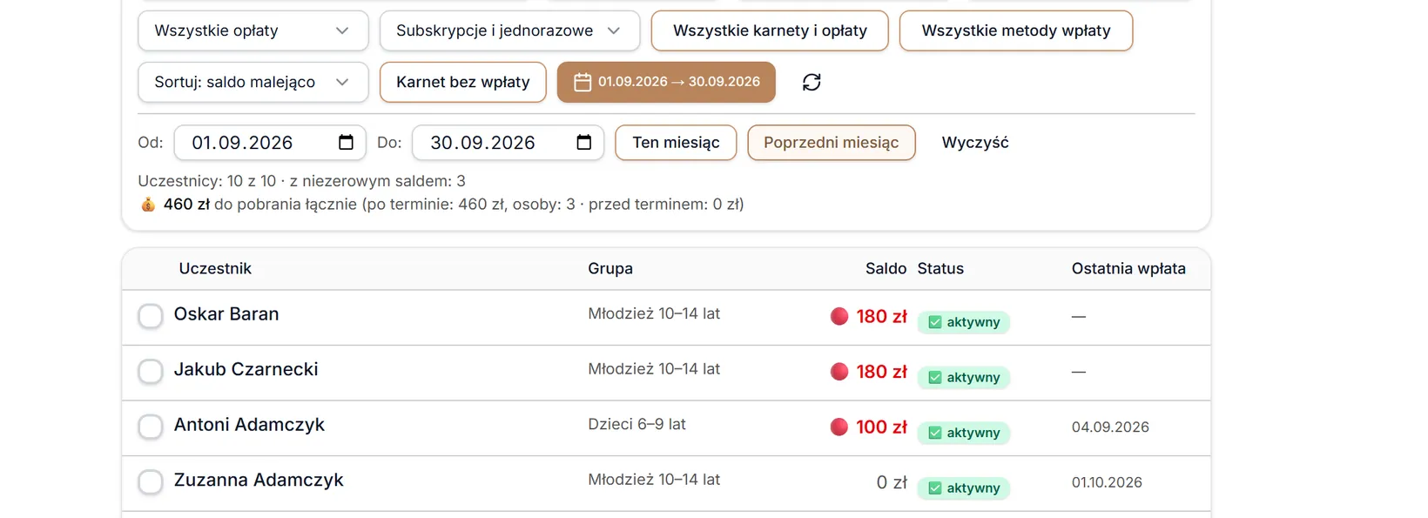Viewport: 1428px width, 518px height.
Task: Click calendar icon in date range button
Action: pos(583,82)
